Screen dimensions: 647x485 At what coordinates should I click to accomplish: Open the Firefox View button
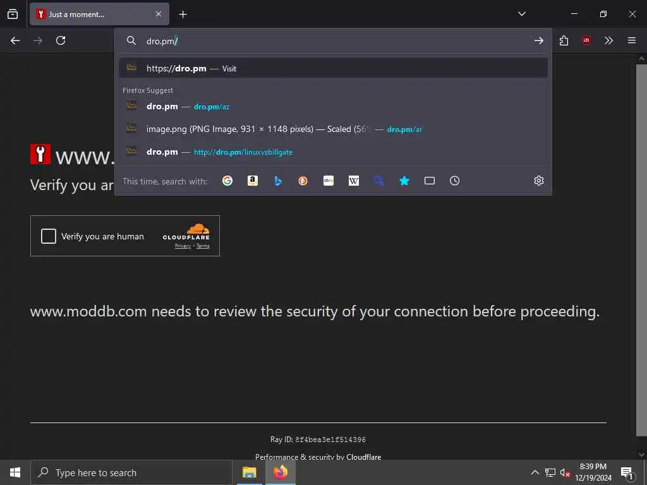pos(13,14)
